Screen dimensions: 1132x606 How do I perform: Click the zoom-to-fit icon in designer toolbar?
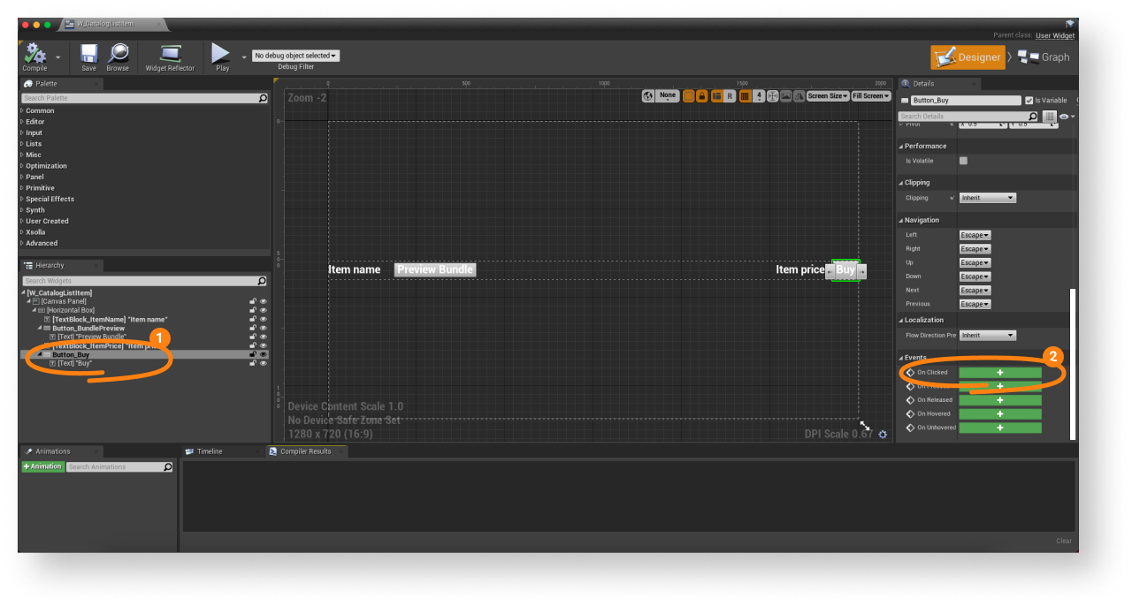pos(773,95)
